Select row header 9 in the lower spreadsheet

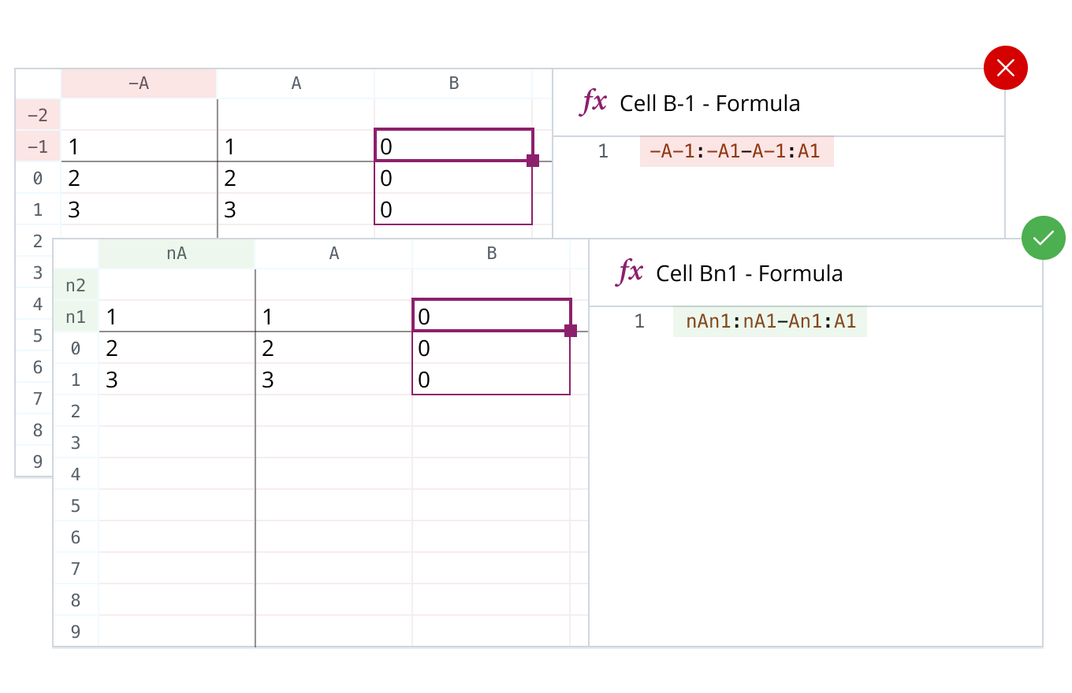76,632
